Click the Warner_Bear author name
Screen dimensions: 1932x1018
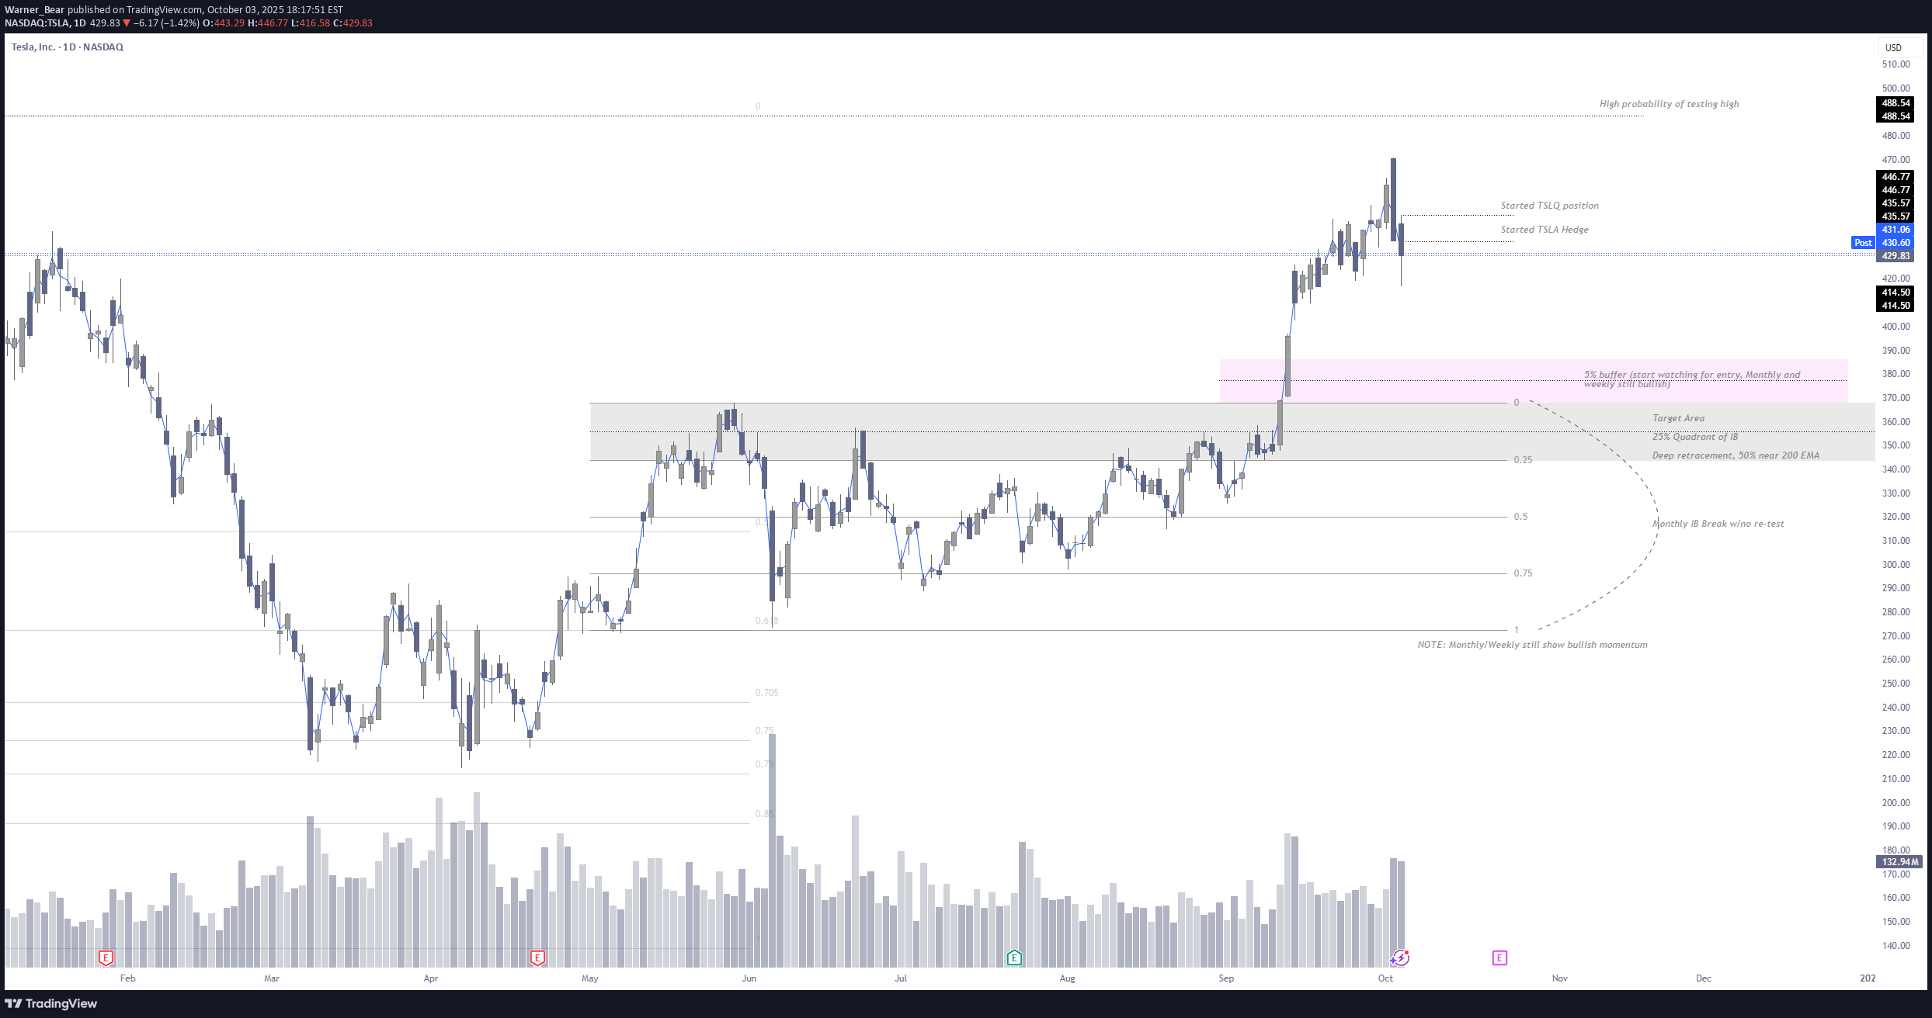pos(34,10)
